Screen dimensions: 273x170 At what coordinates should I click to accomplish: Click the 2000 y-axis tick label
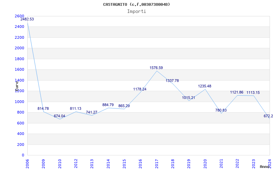point(19,48)
